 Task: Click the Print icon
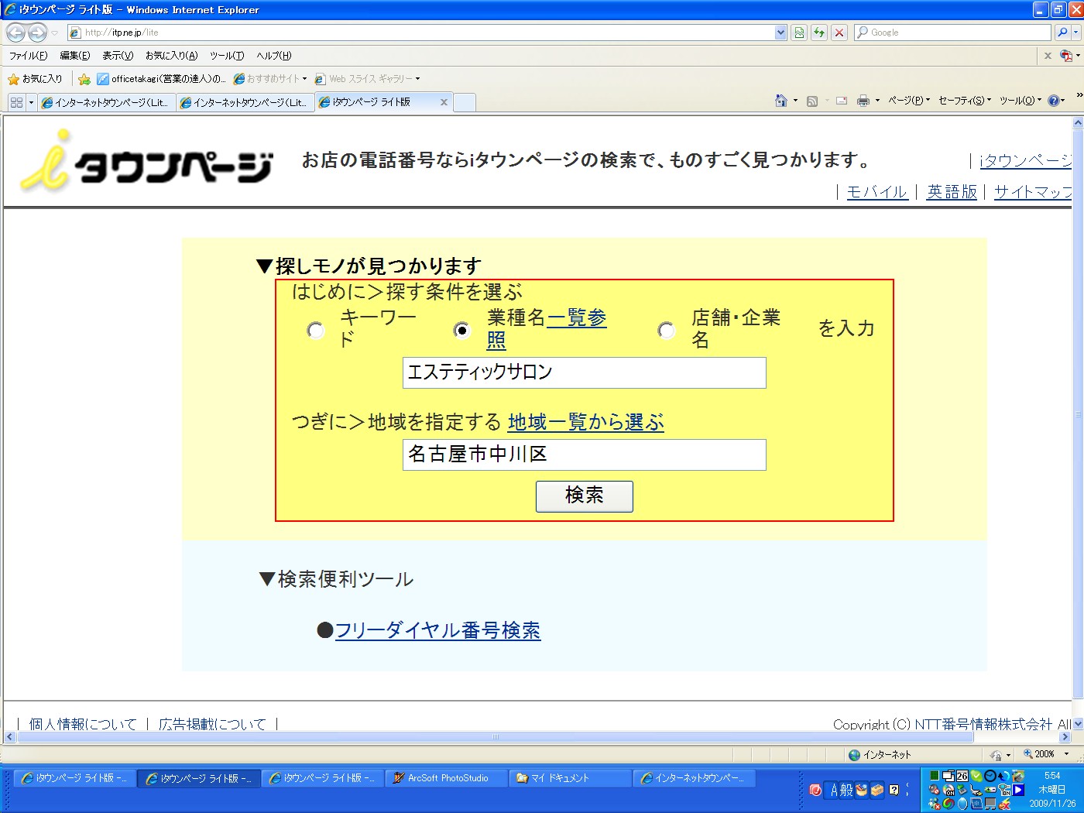coord(863,101)
